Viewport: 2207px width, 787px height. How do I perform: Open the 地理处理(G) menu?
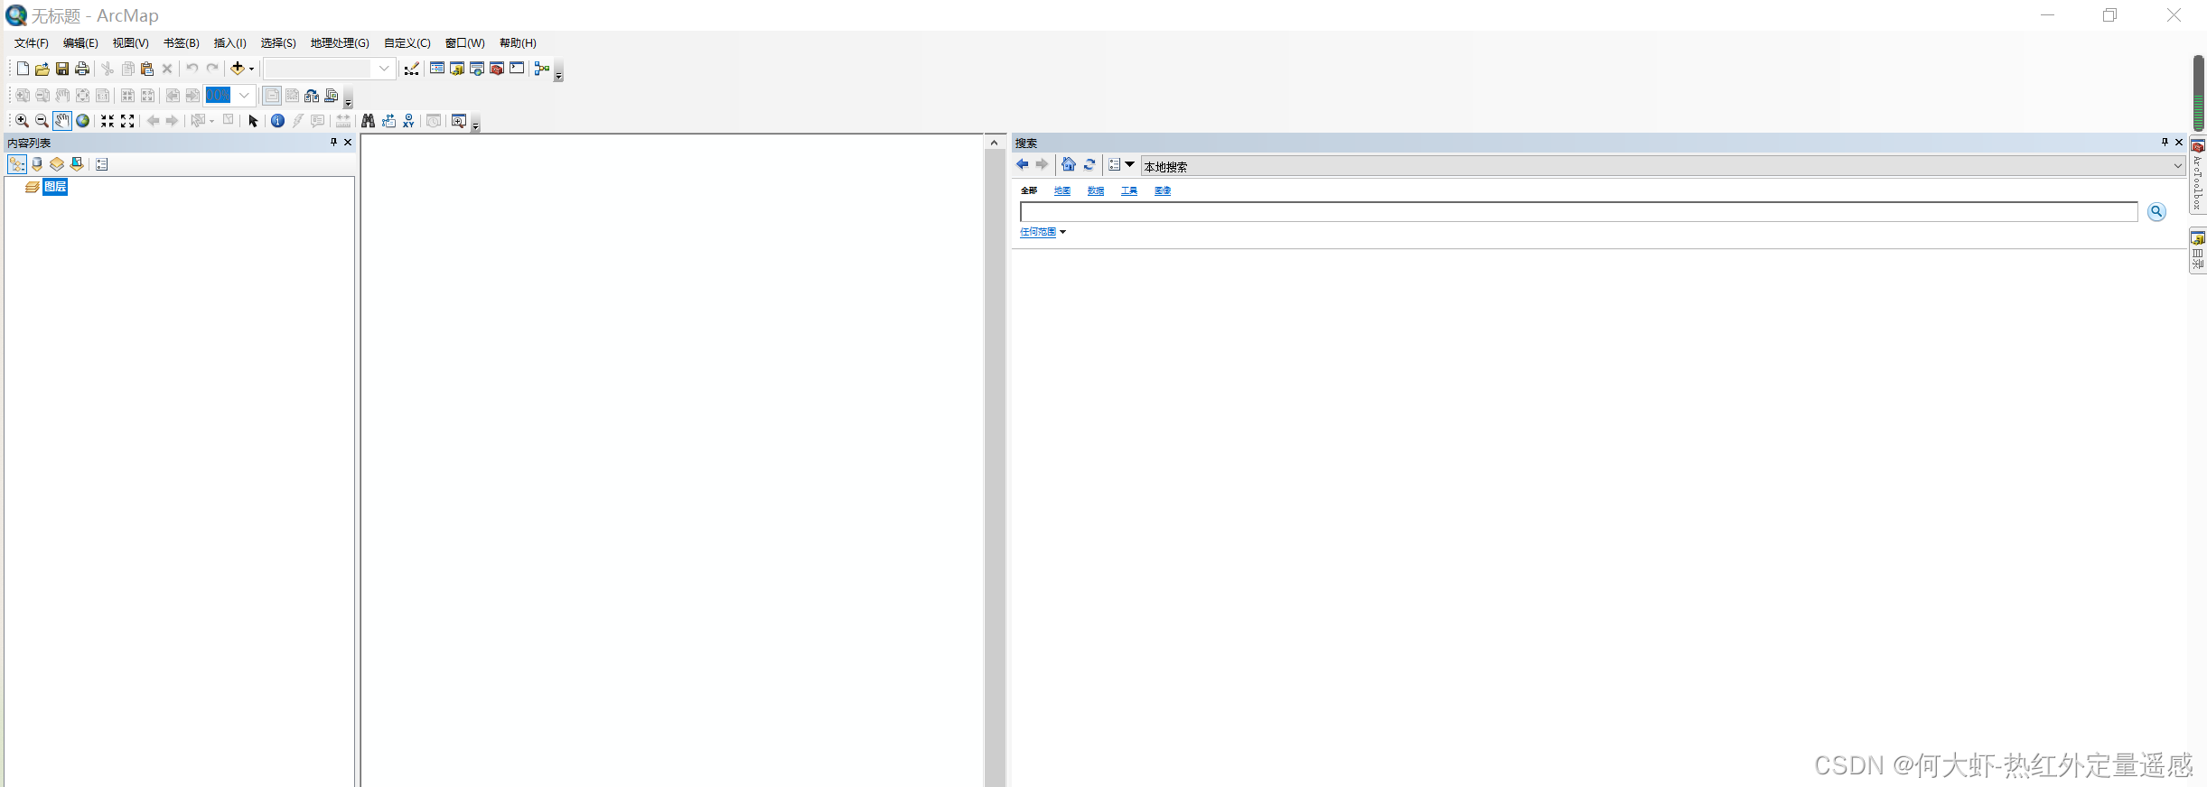[340, 43]
